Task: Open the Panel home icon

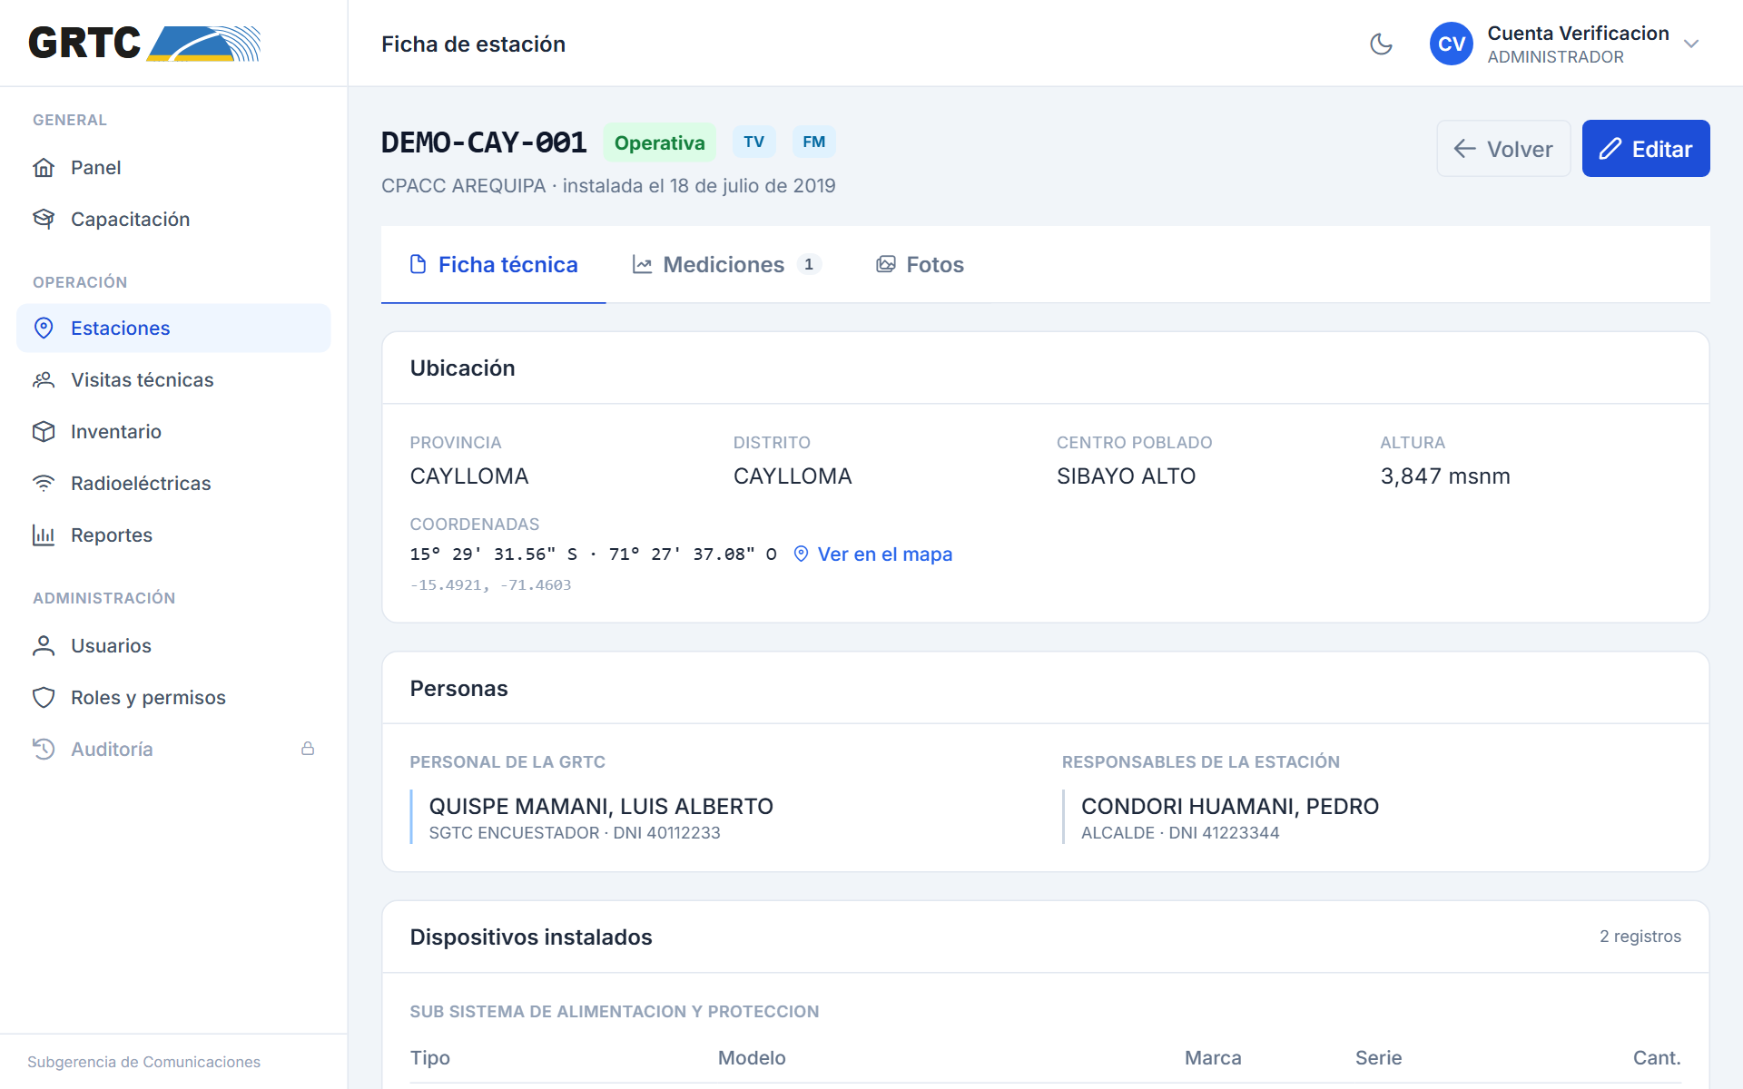Action: click(44, 168)
